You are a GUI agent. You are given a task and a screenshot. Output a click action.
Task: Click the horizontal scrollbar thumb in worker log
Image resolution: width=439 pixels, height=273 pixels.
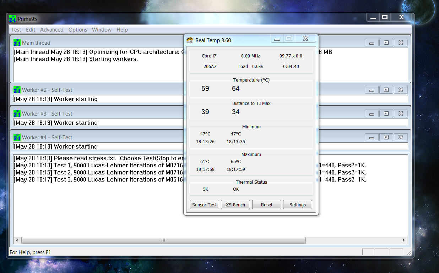(163, 240)
